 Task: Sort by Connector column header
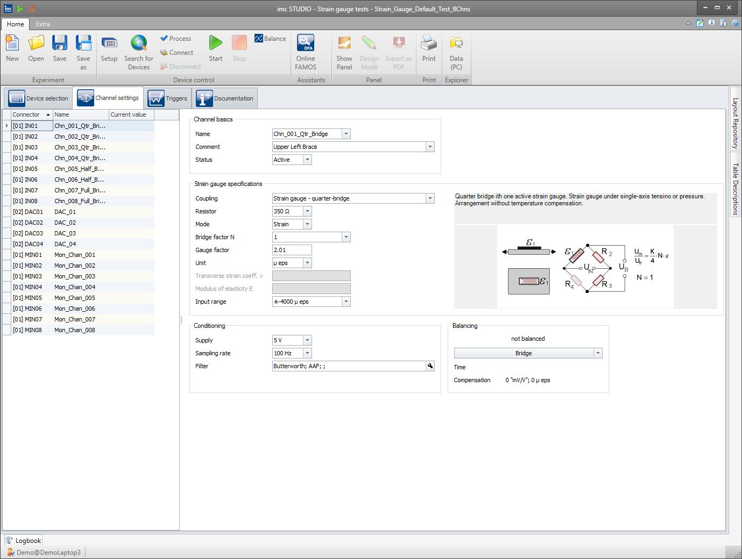[32, 114]
